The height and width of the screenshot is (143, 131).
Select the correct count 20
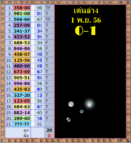pyautogui.click(x=49, y=130)
